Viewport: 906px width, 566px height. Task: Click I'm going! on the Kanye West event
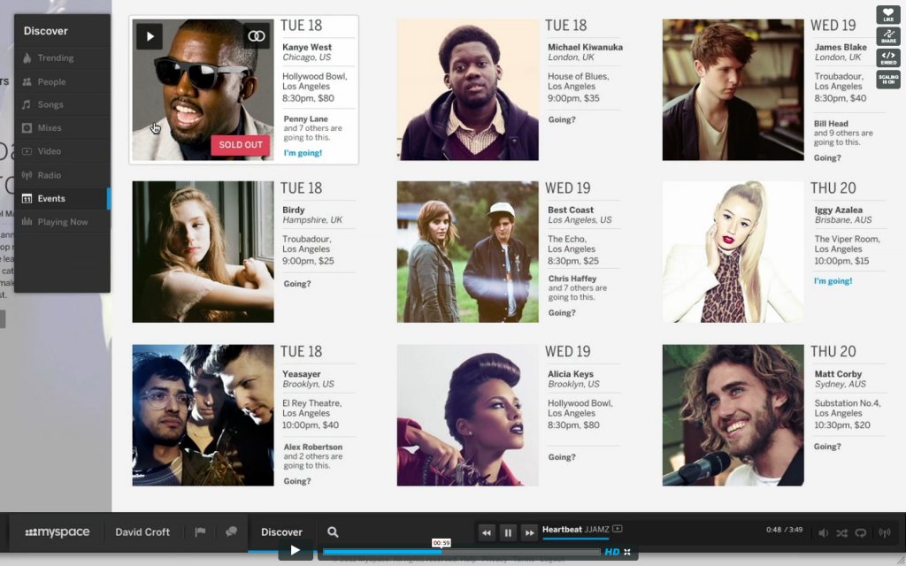tap(303, 153)
